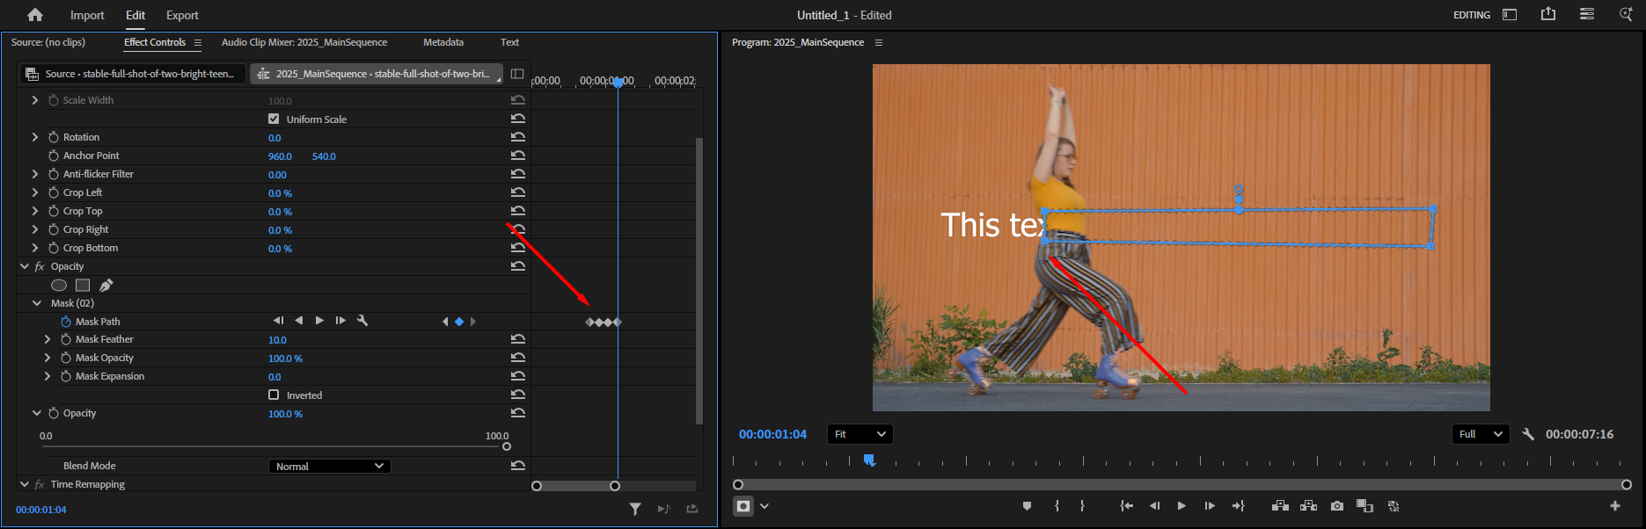This screenshot has width=1646, height=529.
Task: Collapse the Opacity effect group
Action: [x=25, y=266]
